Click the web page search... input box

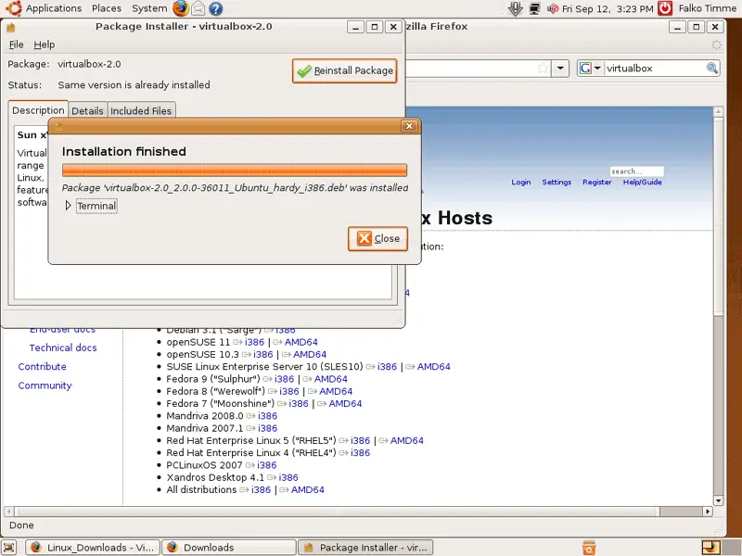[x=636, y=171]
